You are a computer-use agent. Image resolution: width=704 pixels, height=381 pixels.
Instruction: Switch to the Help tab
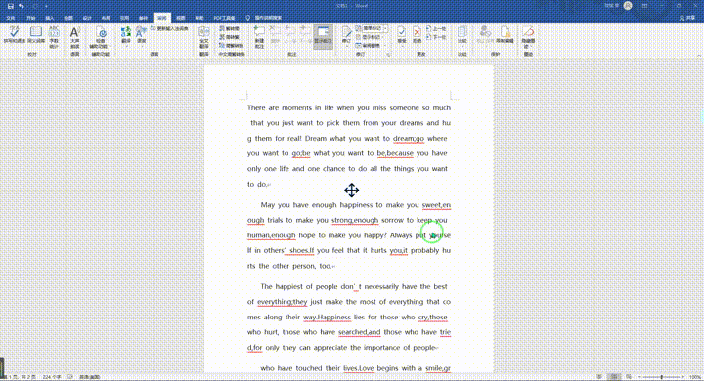(x=199, y=18)
